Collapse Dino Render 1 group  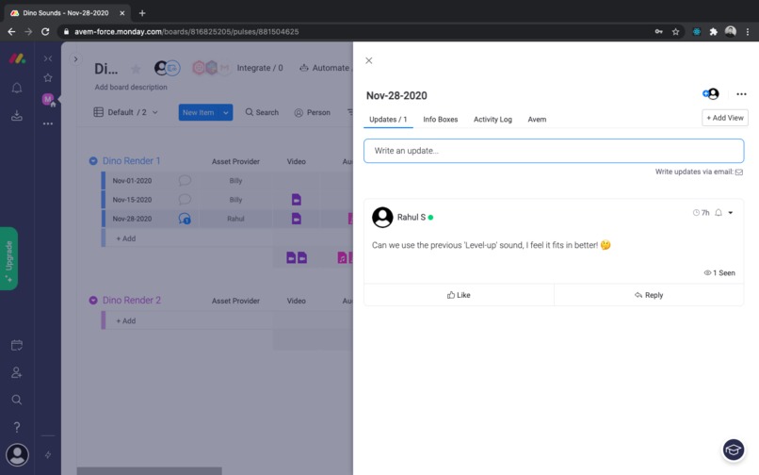[93, 161]
